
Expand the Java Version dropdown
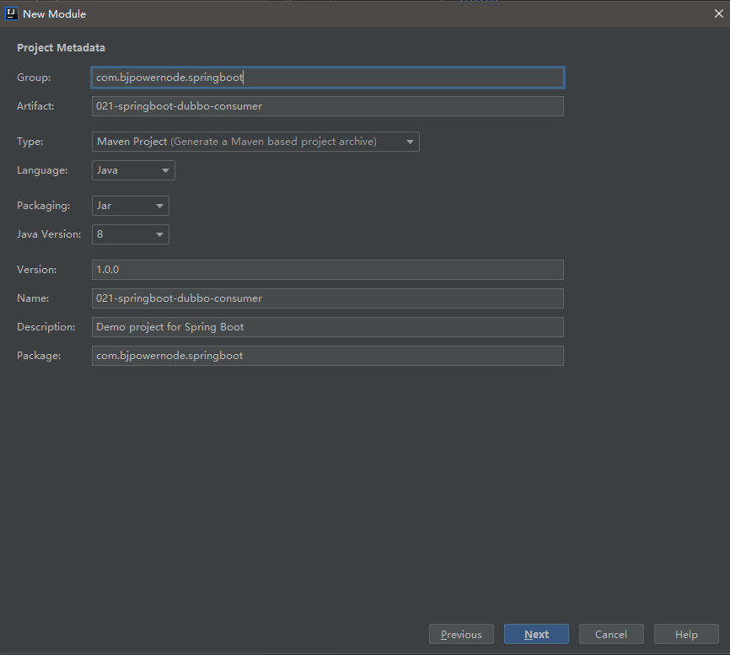click(130, 234)
